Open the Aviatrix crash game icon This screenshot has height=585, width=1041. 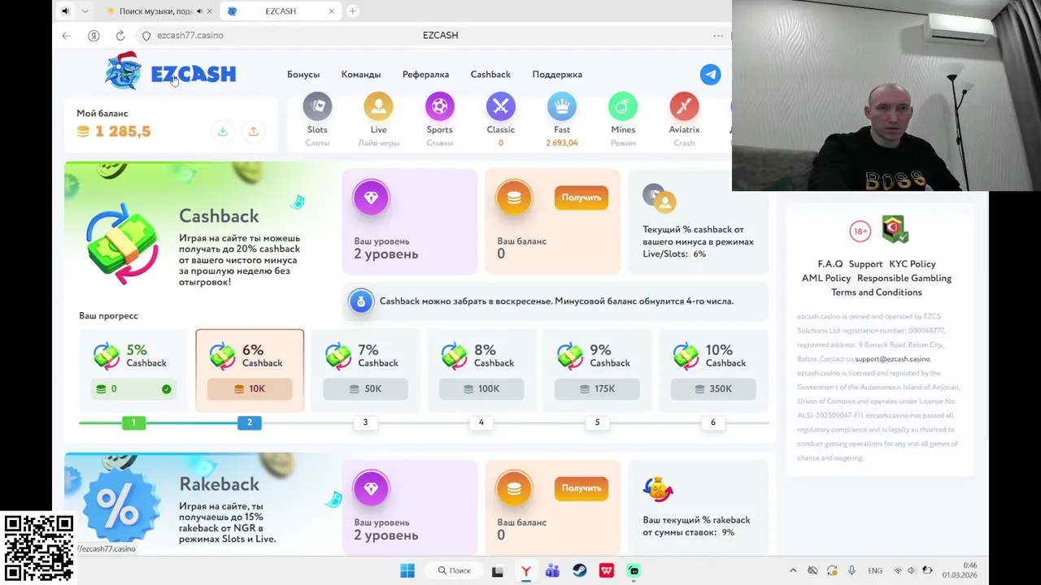[x=684, y=106]
